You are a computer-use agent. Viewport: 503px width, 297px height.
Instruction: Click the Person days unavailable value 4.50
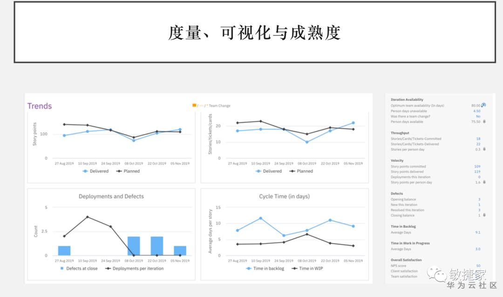pyautogui.click(x=477, y=111)
